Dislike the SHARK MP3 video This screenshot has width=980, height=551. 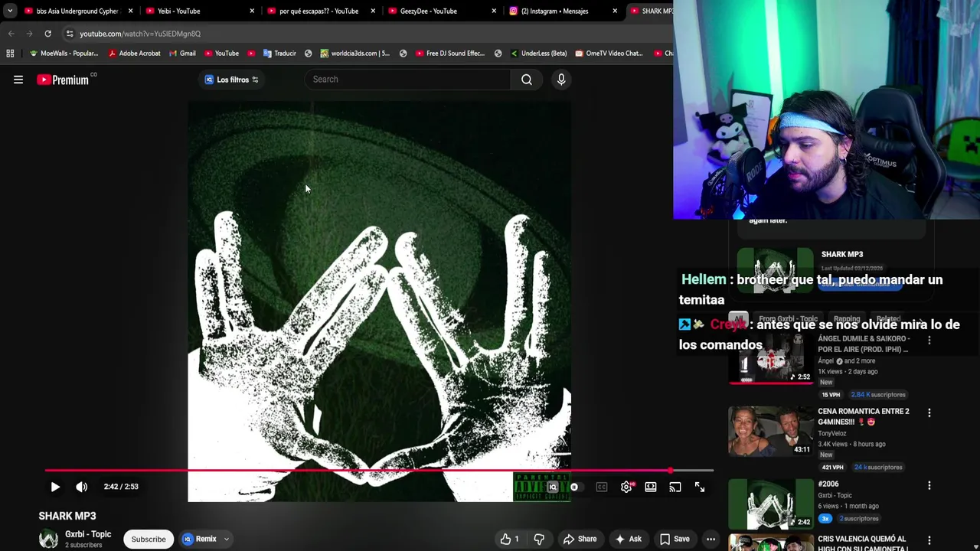click(539, 540)
